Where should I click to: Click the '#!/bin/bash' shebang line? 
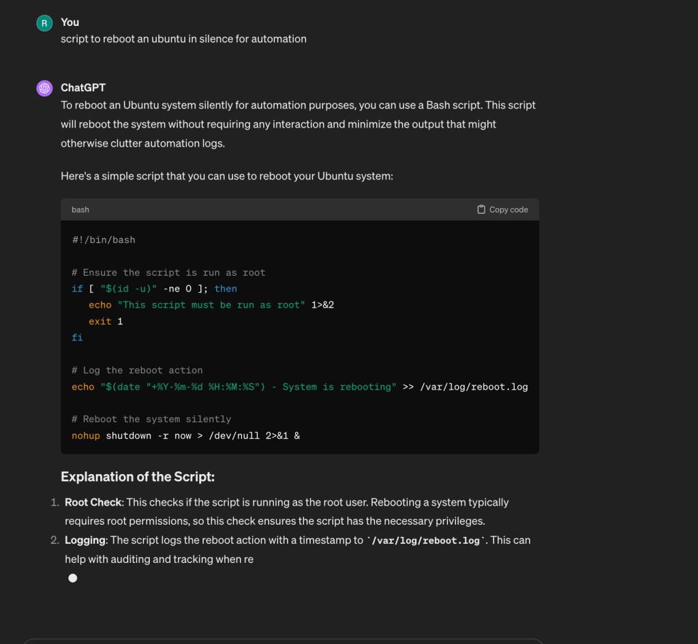104,240
